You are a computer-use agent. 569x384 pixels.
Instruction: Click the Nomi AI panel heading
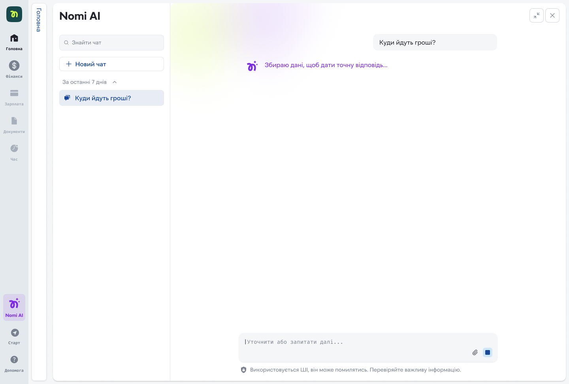80,16
